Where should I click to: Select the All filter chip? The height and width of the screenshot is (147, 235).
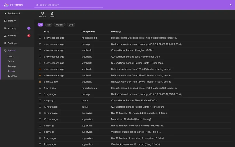(41, 25)
